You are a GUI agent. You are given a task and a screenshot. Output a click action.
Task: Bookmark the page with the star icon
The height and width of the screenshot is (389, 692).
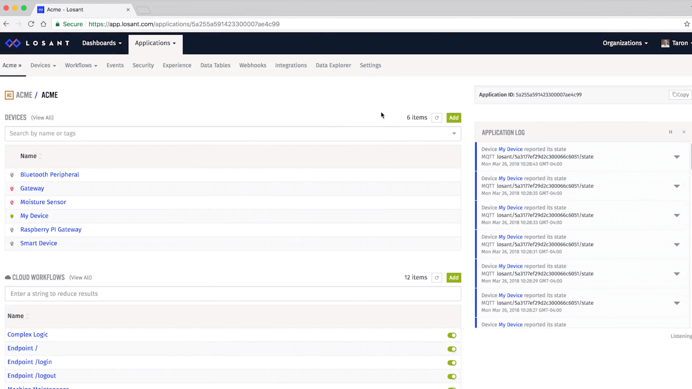[687, 24]
